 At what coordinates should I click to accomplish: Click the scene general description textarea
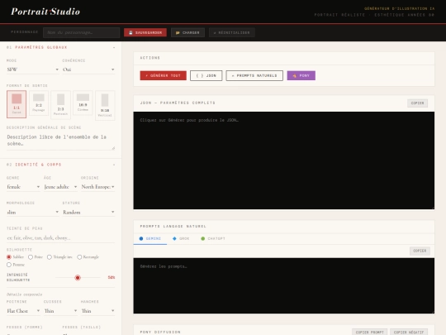click(x=60, y=141)
